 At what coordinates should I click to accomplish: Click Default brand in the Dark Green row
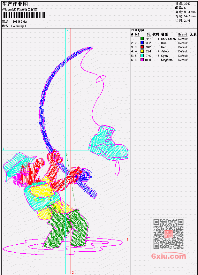[183, 39]
